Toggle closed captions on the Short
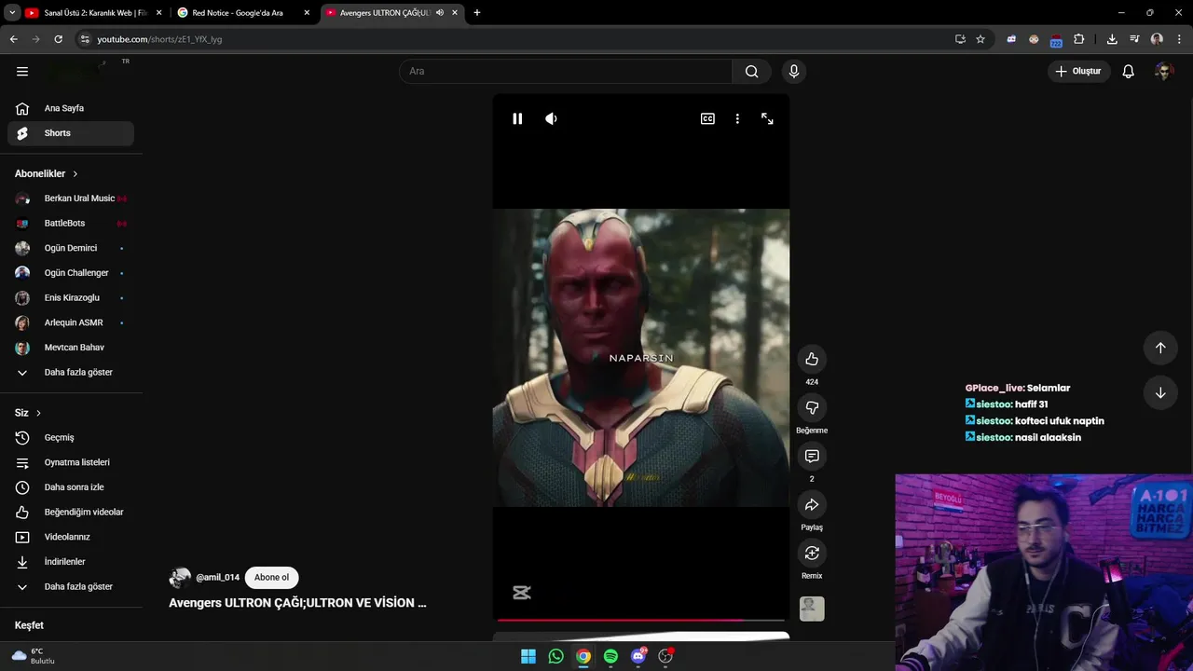 (707, 118)
